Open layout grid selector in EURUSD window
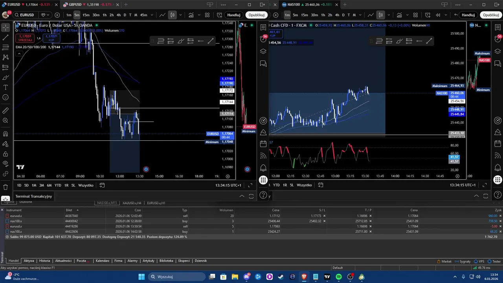503x283 pixels. tap(207, 15)
